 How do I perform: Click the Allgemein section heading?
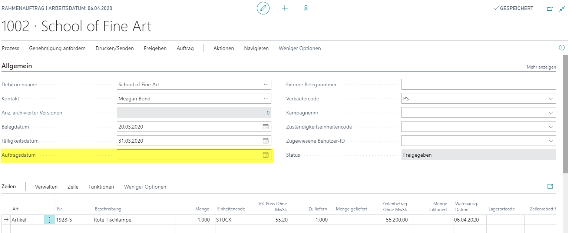tap(17, 66)
